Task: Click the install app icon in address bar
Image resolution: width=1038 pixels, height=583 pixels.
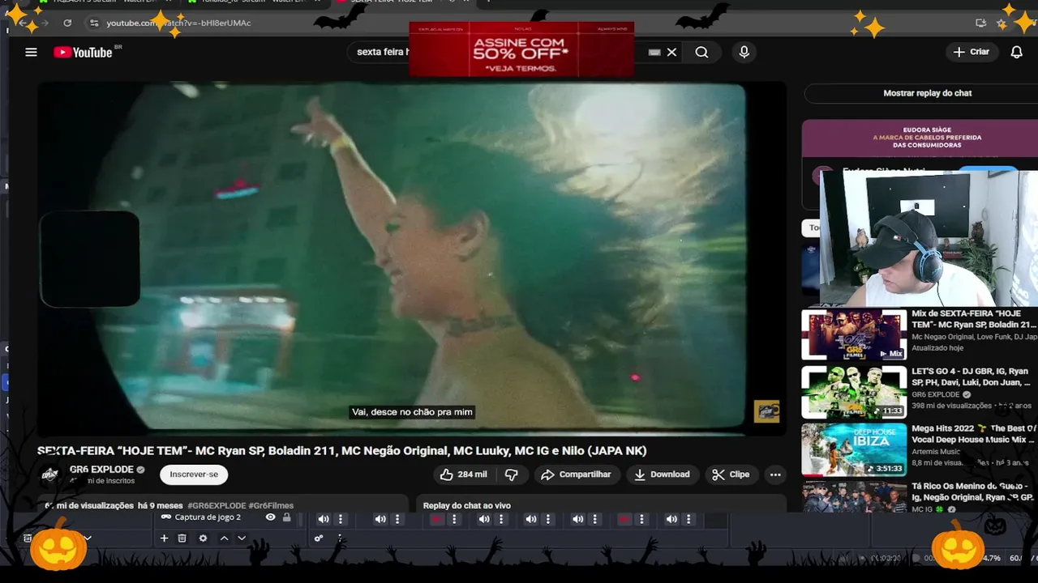Action: (x=980, y=23)
